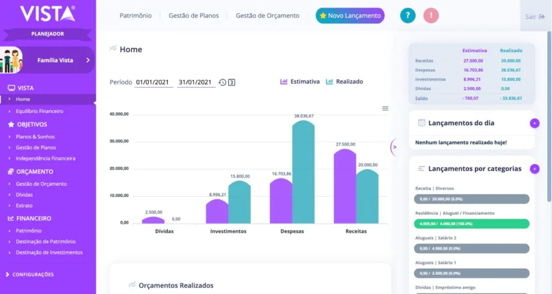
Task: Click the help question mark icon
Action: 408,16
